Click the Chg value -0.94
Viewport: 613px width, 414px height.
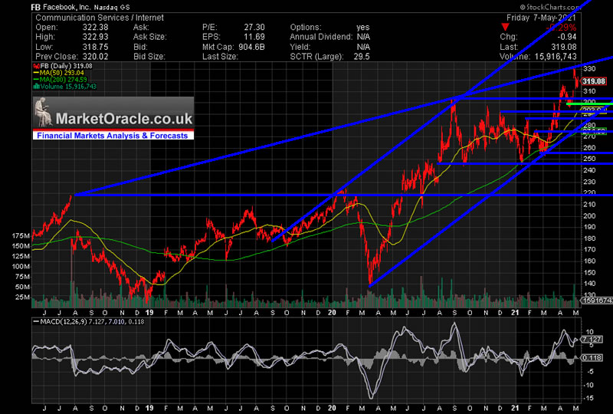(x=566, y=37)
